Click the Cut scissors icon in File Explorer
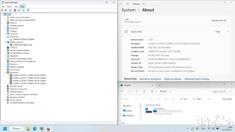 click(x=137, y=99)
